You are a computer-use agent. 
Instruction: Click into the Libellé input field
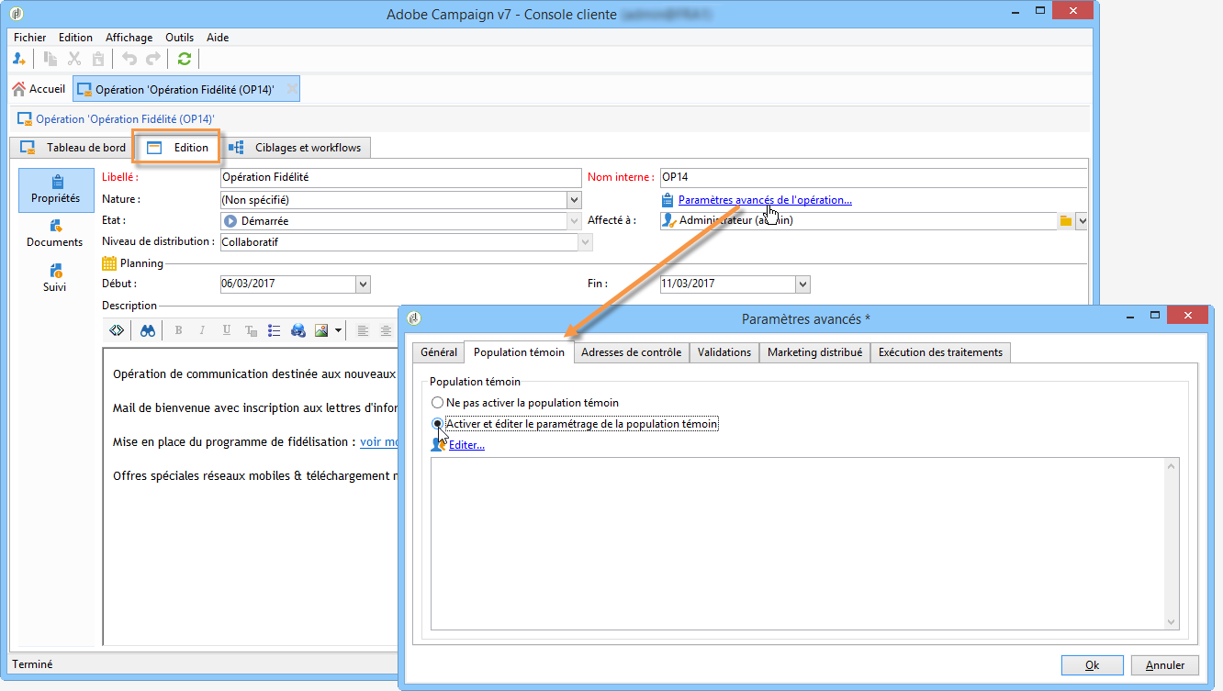pos(400,178)
